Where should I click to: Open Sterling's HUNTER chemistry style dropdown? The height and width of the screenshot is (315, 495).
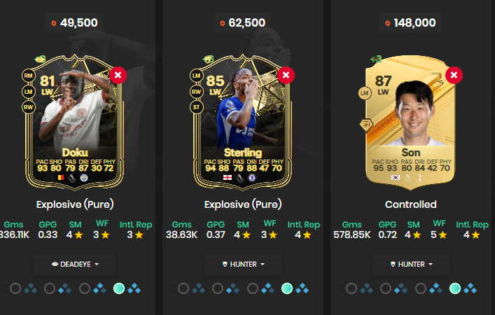click(x=243, y=264)
